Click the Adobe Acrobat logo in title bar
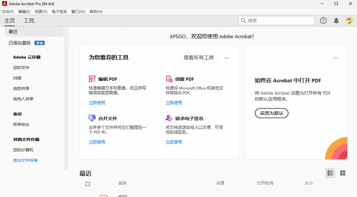The height and width of the screenshot is (197, 357). click(4, 4)
